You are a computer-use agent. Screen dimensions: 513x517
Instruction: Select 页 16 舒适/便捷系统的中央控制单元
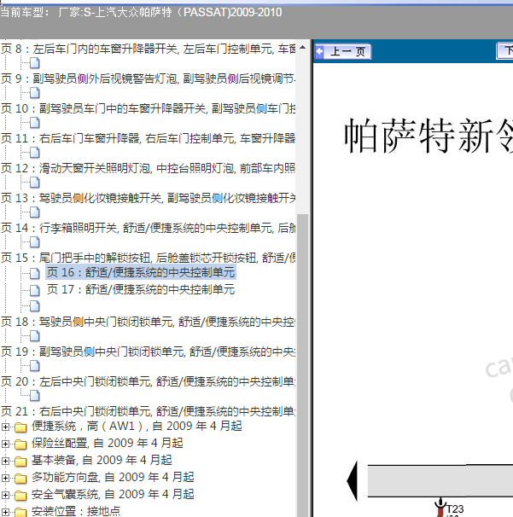click(x=141, y=272)
